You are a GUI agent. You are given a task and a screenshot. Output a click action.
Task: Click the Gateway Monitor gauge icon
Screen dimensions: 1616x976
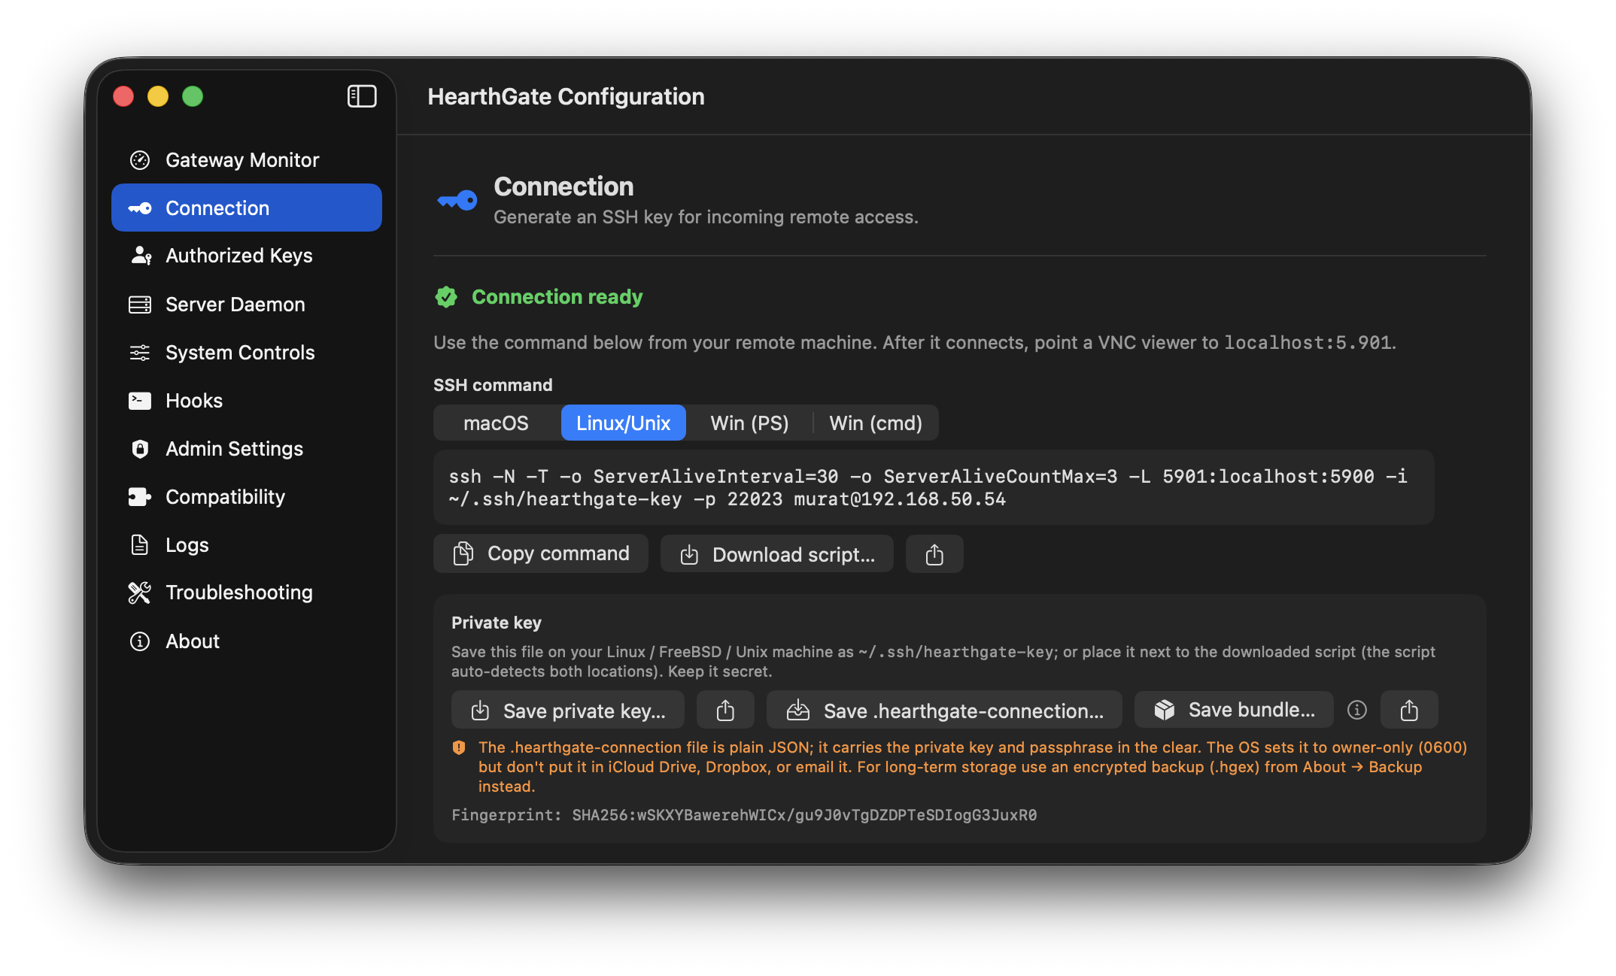pyautogui.click(x=140, y=159)
